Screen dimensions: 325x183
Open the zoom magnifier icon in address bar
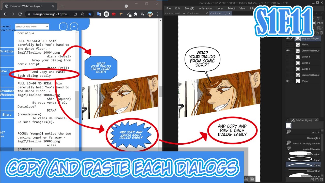[x=83, y=14]
